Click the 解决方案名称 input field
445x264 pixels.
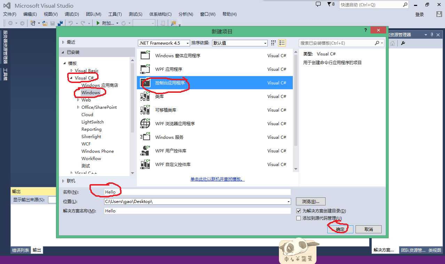(197, 211)
